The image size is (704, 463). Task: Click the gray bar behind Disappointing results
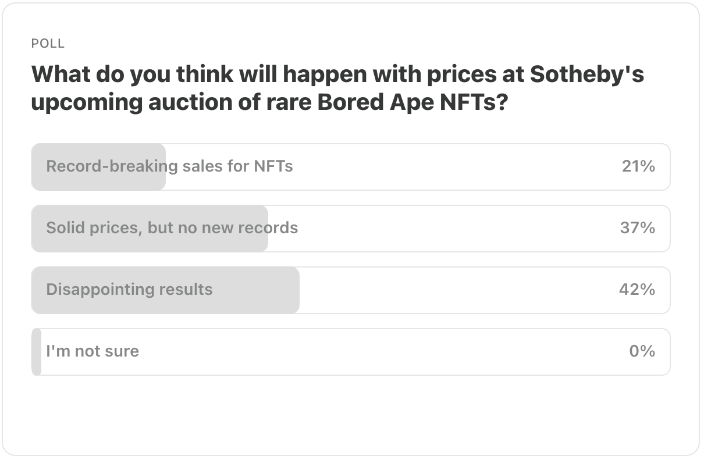(165, 290)
